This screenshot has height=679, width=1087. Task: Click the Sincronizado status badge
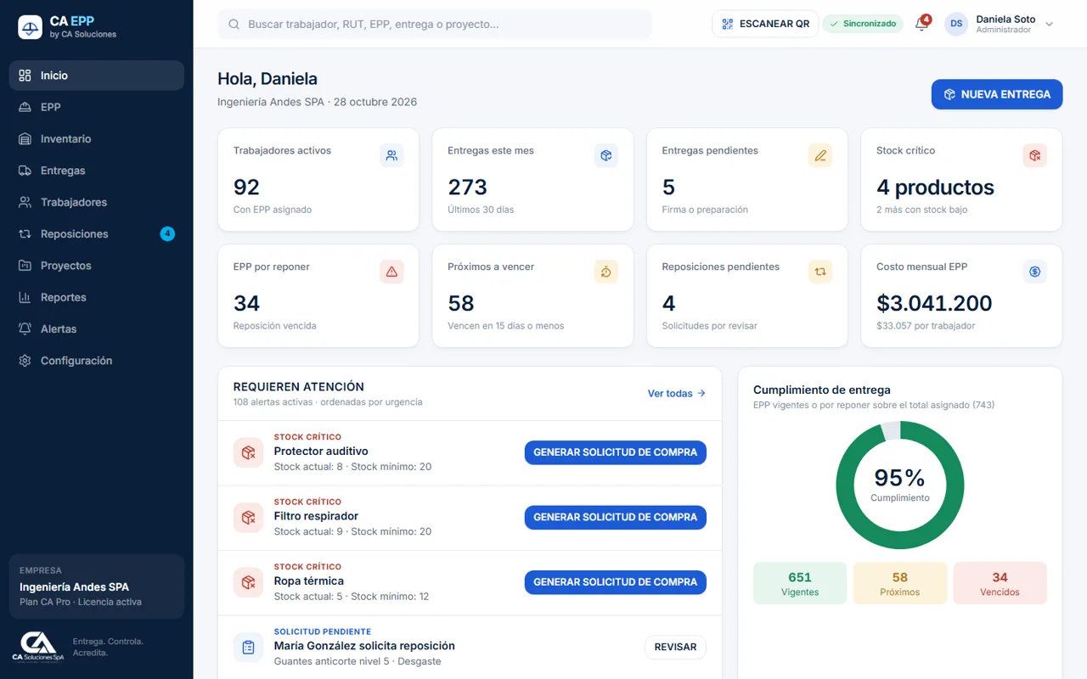tap(863, 24)
